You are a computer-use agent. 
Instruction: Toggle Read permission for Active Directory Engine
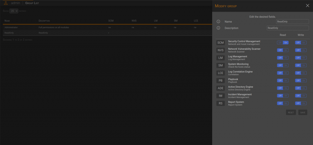(283, 88)
